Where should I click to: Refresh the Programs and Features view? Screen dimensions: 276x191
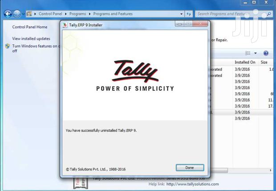(189, 14)
